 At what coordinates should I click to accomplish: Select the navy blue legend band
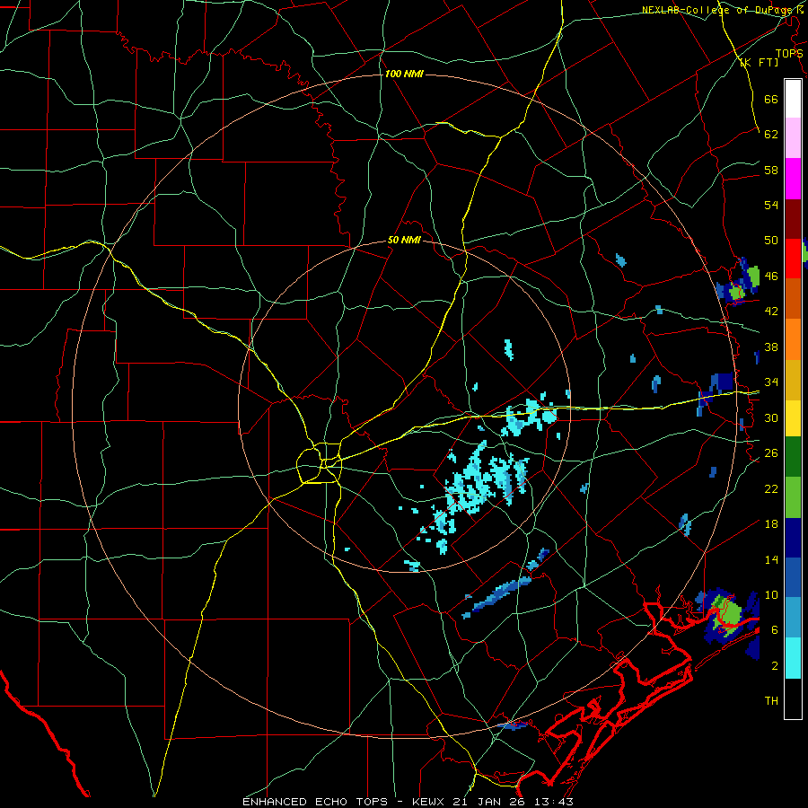(793, 538)
